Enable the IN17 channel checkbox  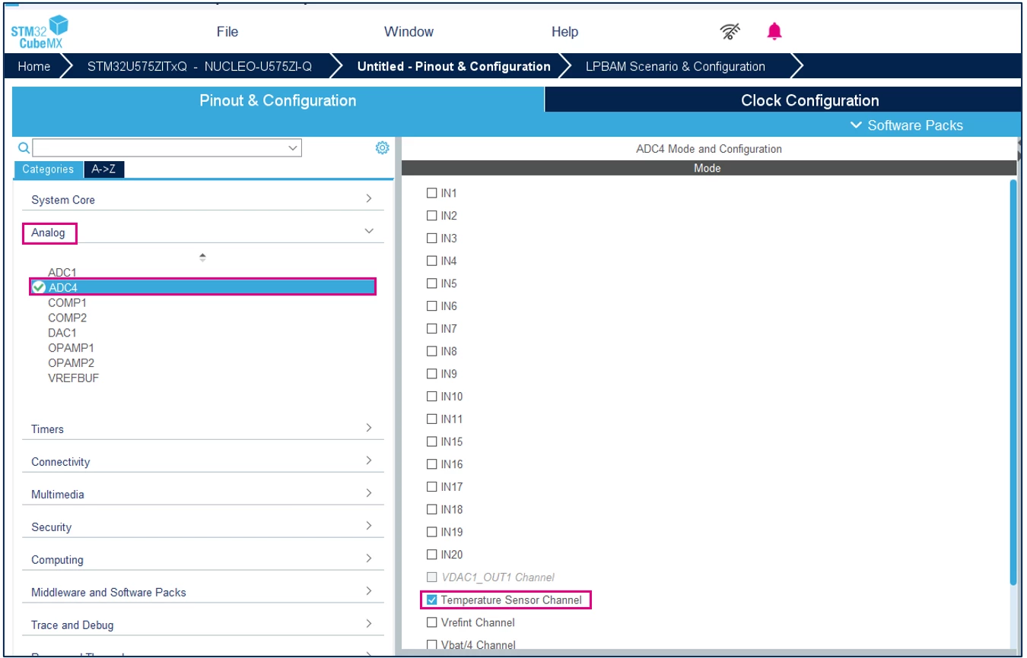pyautogui.click(x=432, y=487)
